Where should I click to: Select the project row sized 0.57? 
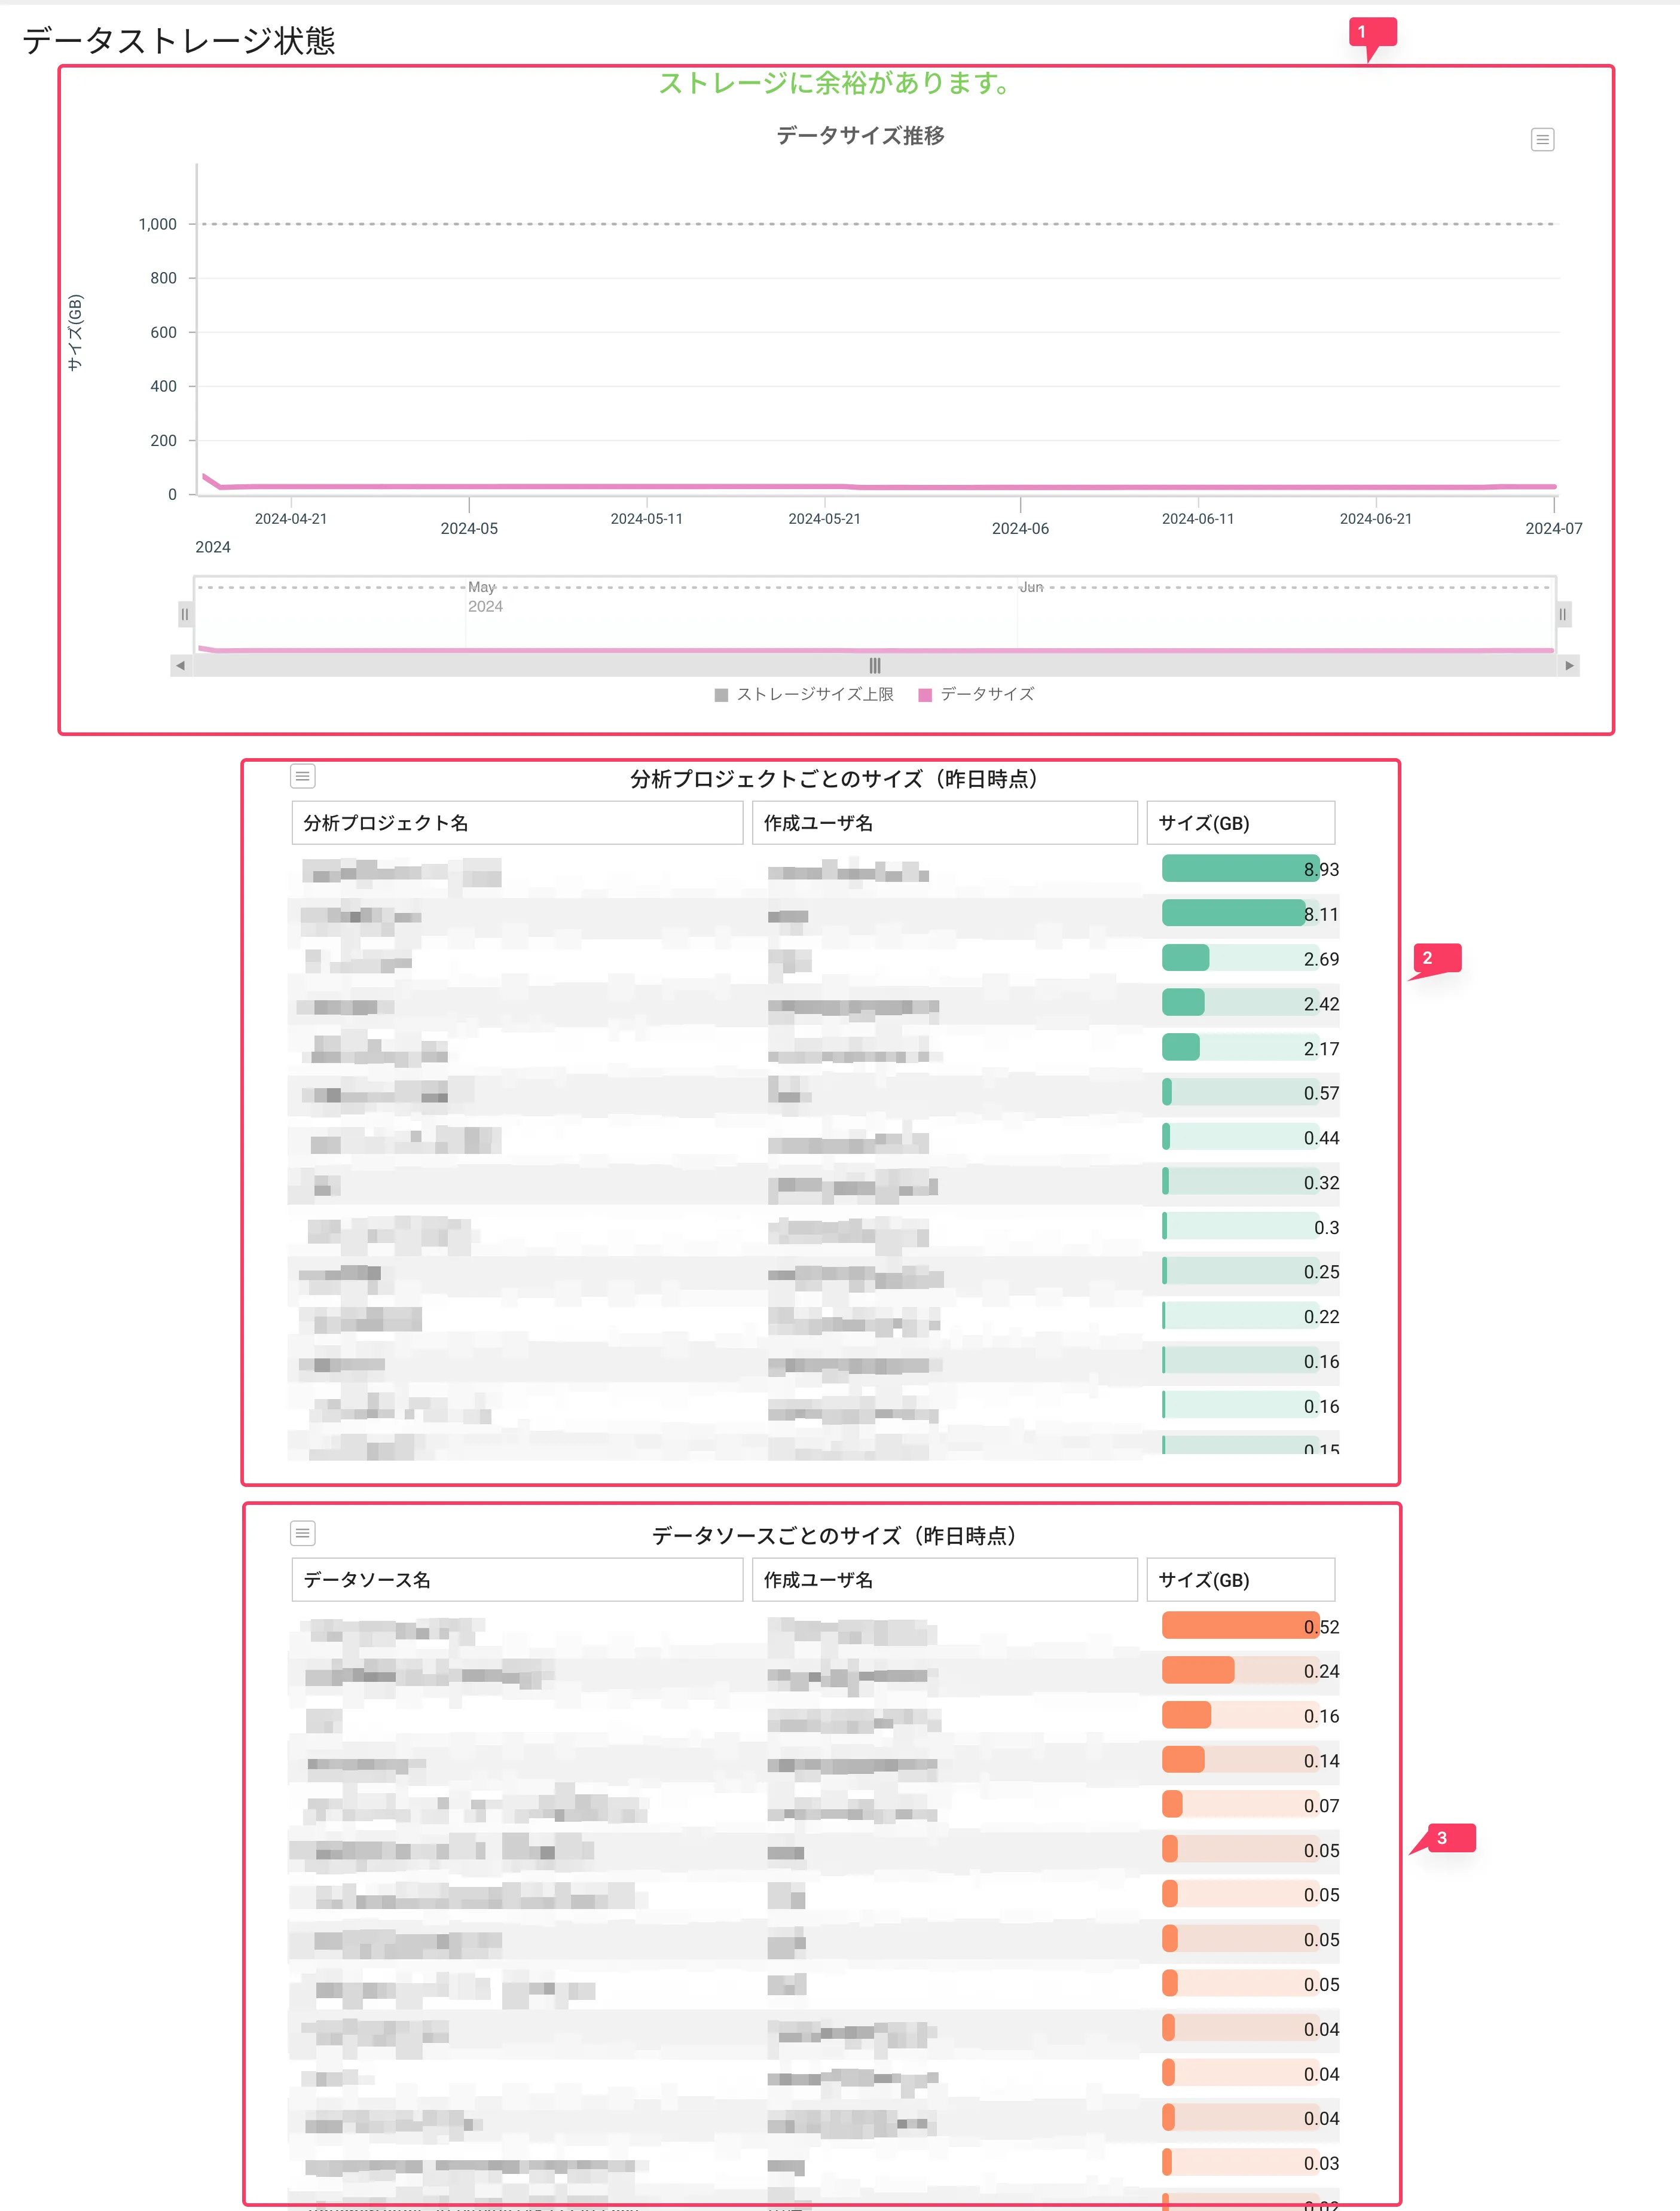tap(814, 1094)
